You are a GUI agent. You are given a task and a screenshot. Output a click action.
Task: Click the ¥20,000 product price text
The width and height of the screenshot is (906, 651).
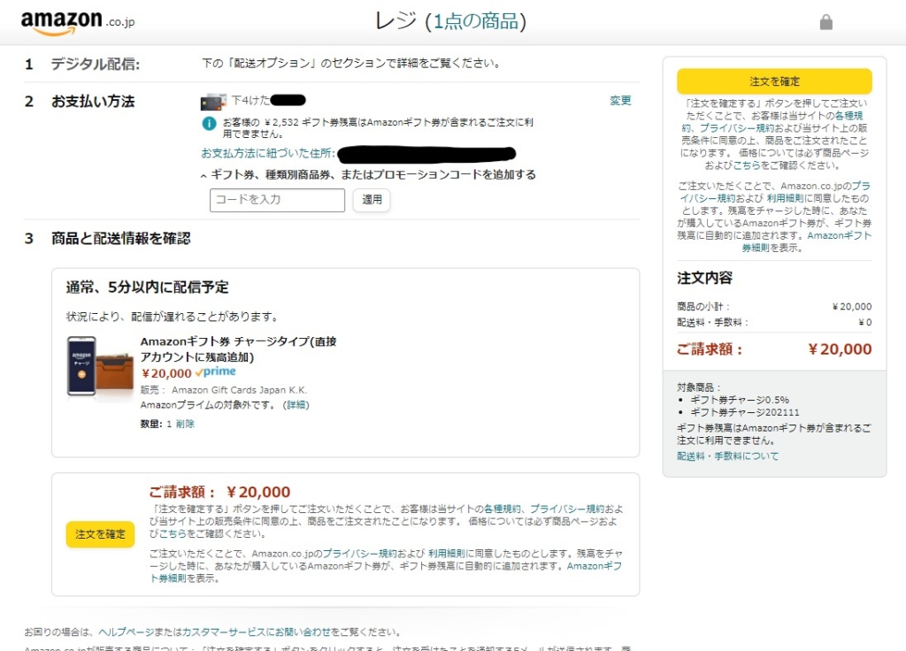click(166, 373)
